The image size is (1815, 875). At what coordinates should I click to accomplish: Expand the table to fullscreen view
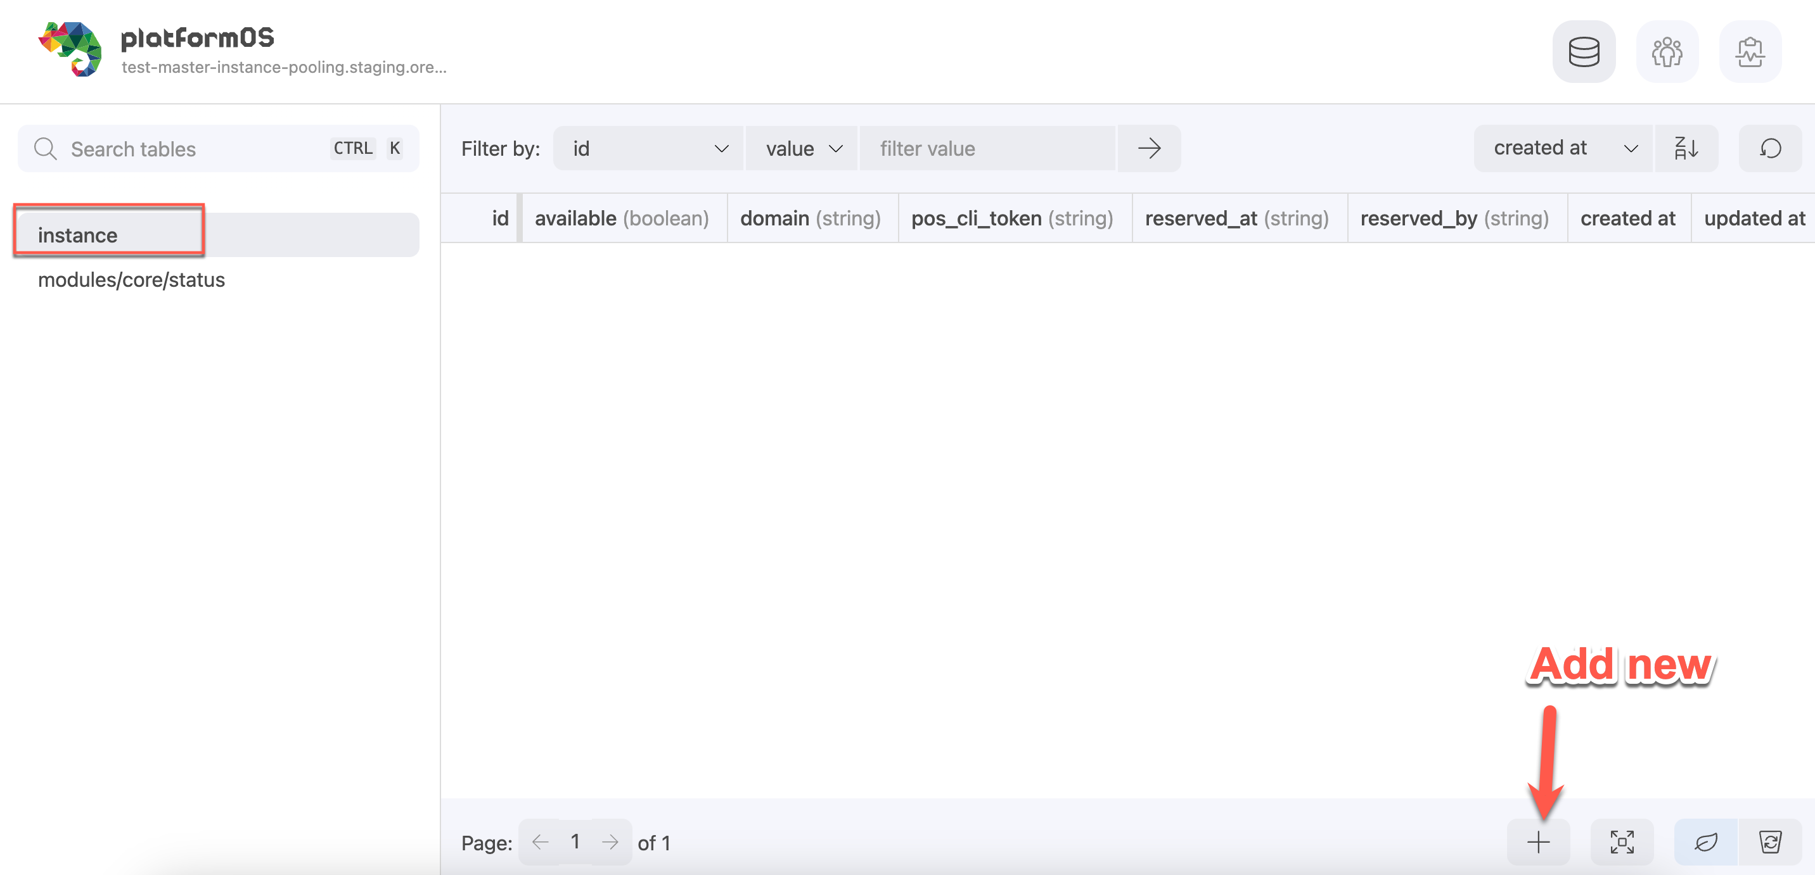[x=1622, y=842]
